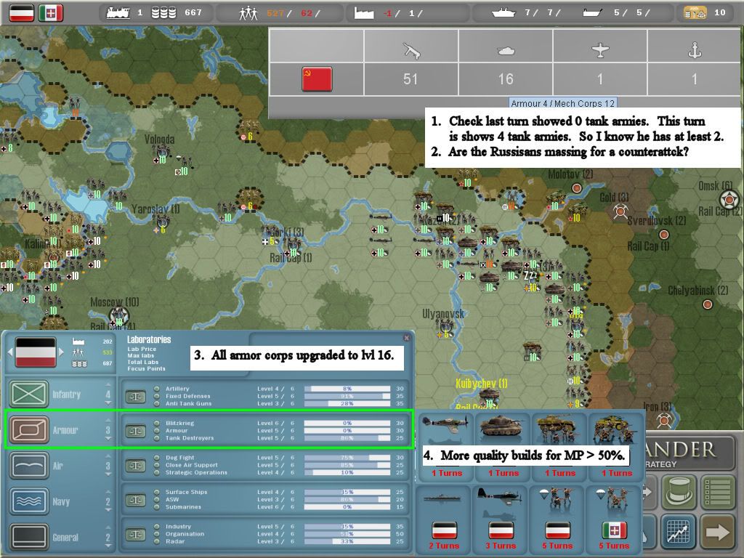Select the German flag at top left
744x558 pixels.
tap(20, 12)
